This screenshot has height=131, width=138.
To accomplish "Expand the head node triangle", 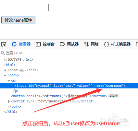I will click(5, 70).
